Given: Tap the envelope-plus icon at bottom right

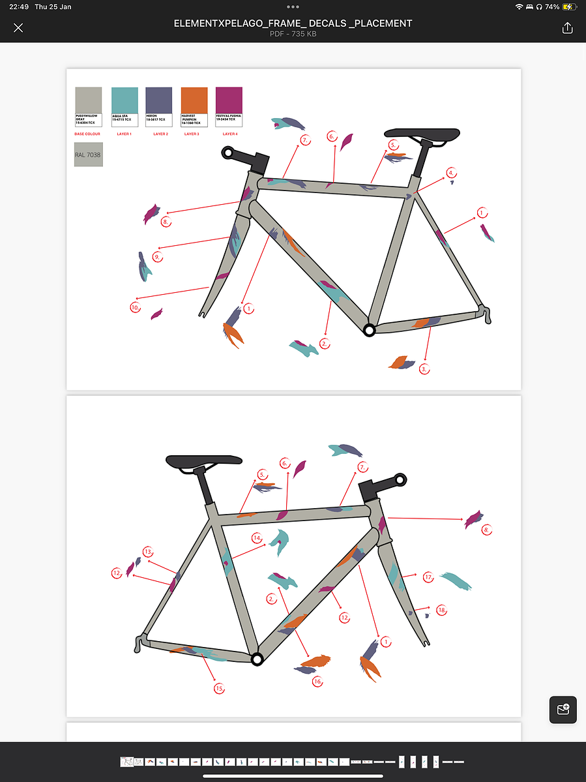Looking at the screenshot, I should click(x=563, y=709).
